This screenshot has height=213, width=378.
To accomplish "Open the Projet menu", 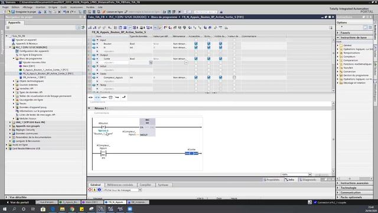I will coord(5,7).
